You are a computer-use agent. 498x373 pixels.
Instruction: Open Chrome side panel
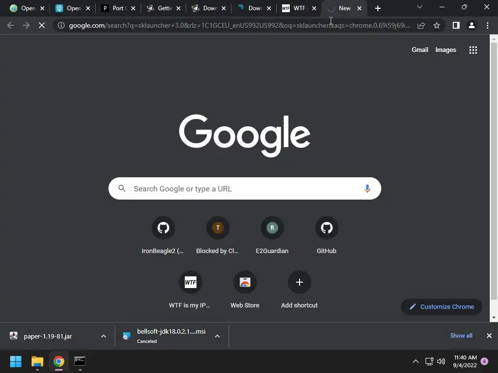click(456, 25)
